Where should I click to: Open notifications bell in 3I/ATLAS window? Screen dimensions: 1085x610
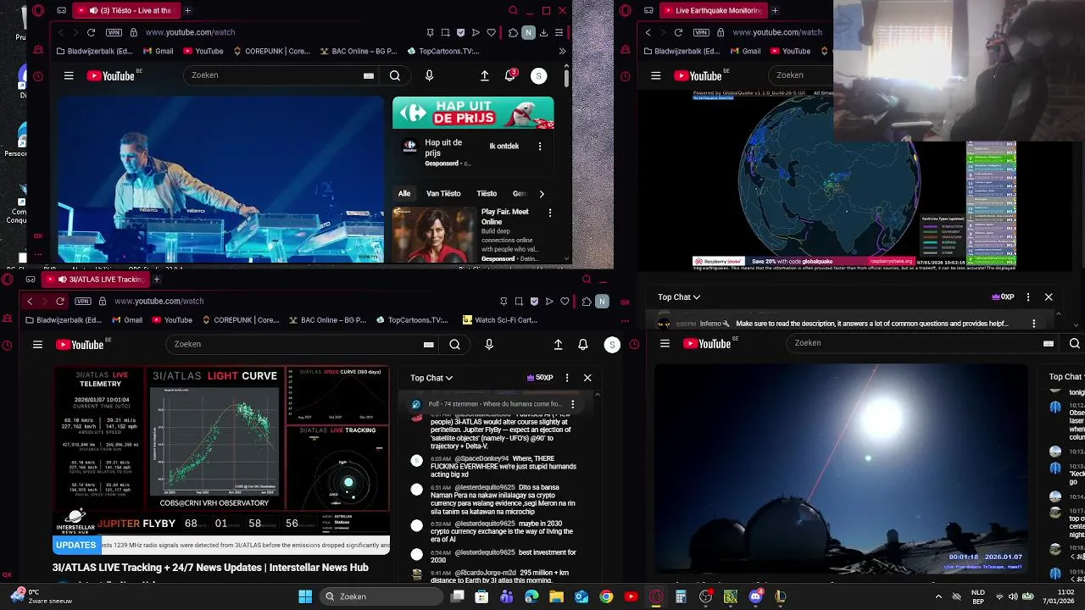tap(583, 344)
